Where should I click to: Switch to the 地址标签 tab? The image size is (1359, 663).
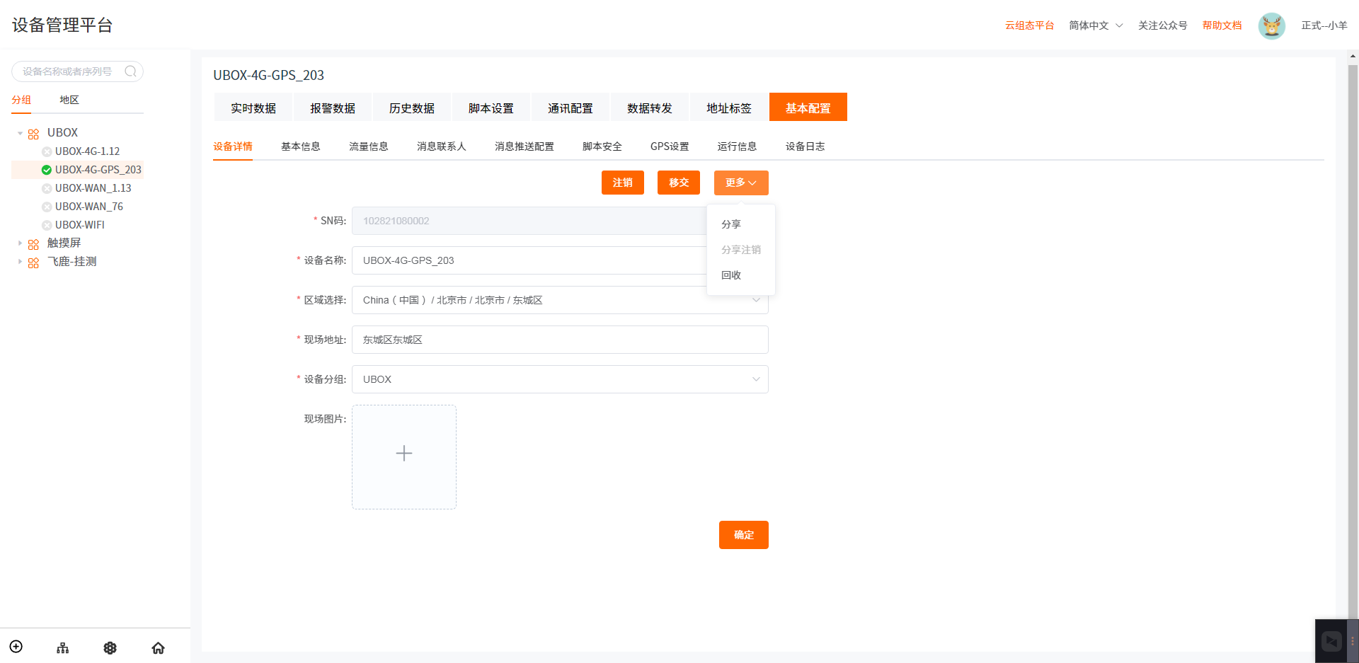(729, 108)
